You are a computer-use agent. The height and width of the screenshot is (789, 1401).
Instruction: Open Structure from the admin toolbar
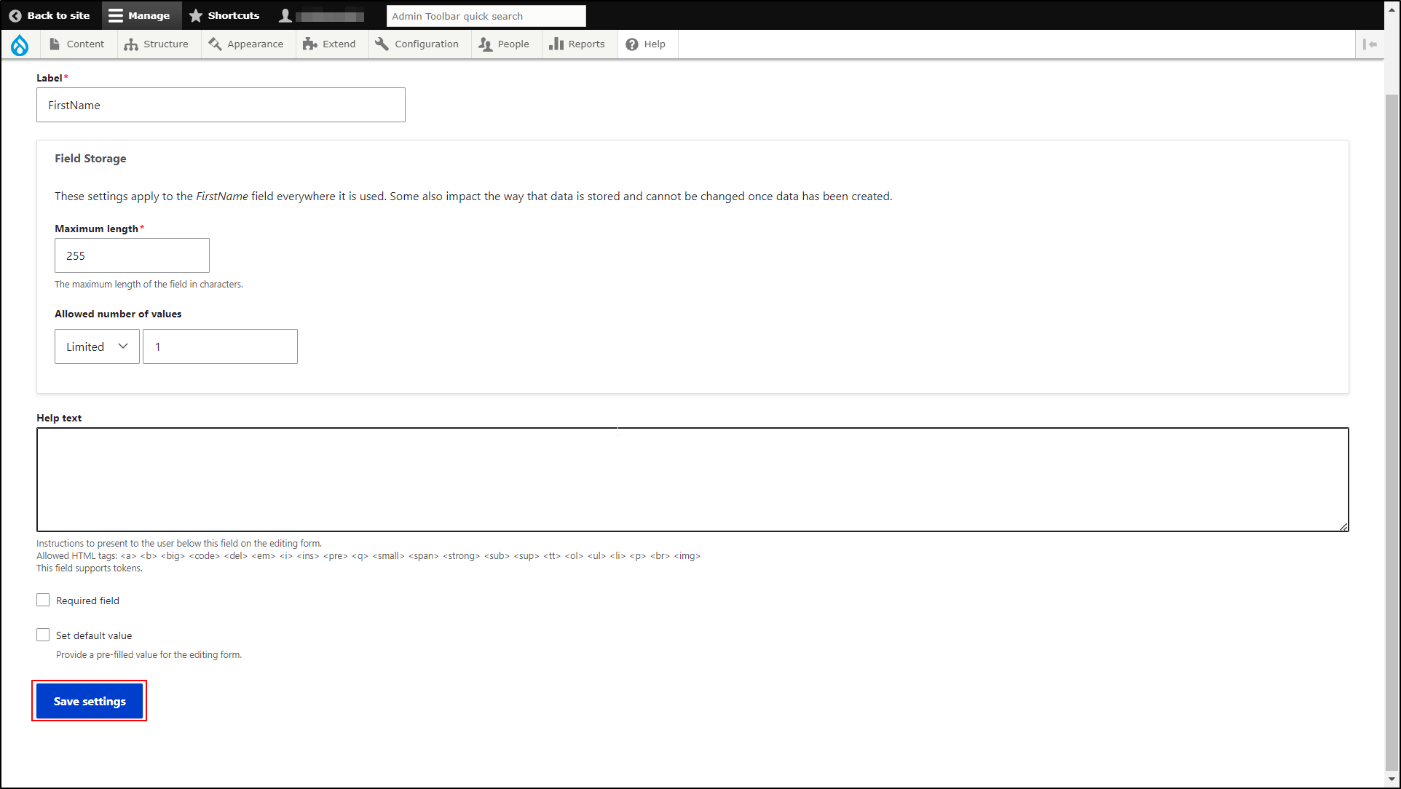[x=157, y=44]
